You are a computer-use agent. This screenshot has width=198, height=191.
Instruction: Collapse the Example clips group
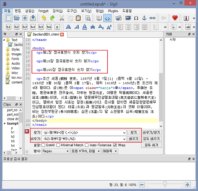tap(5, 123)
